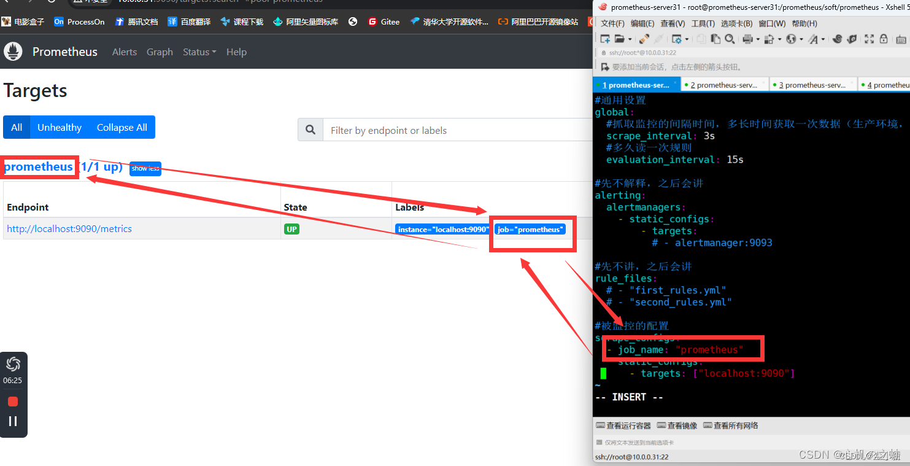Expand the printer dropdown arrow in Xshell
Screen dimensions: 910x466
point(758,39)
